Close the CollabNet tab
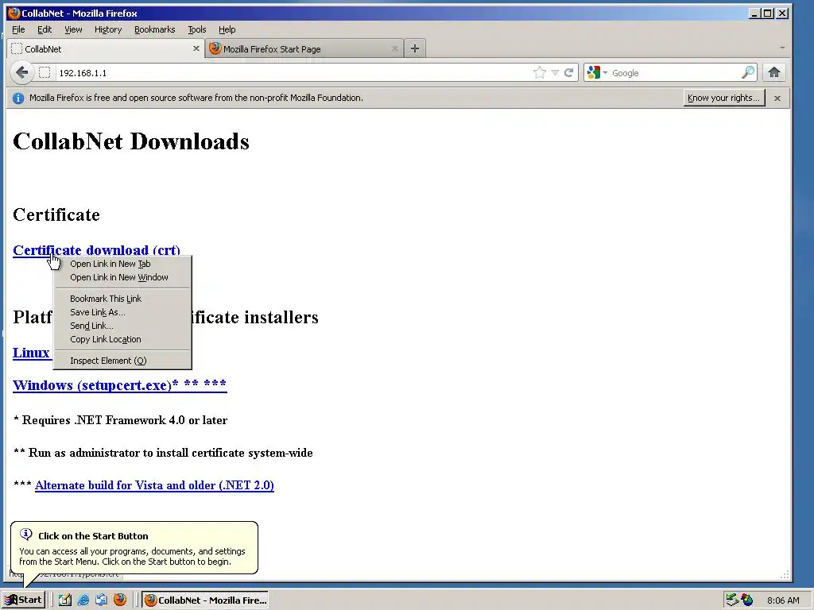814x610 pixels. 196,48
